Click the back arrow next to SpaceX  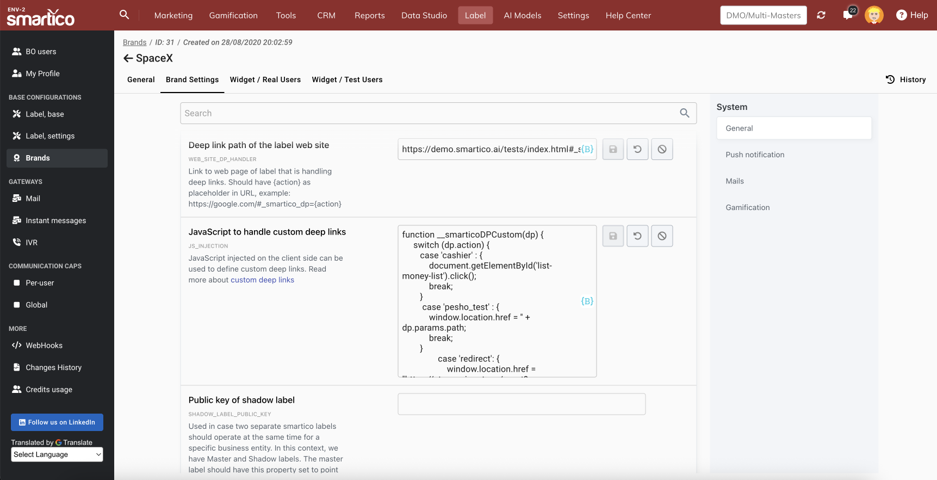point(128,58)
